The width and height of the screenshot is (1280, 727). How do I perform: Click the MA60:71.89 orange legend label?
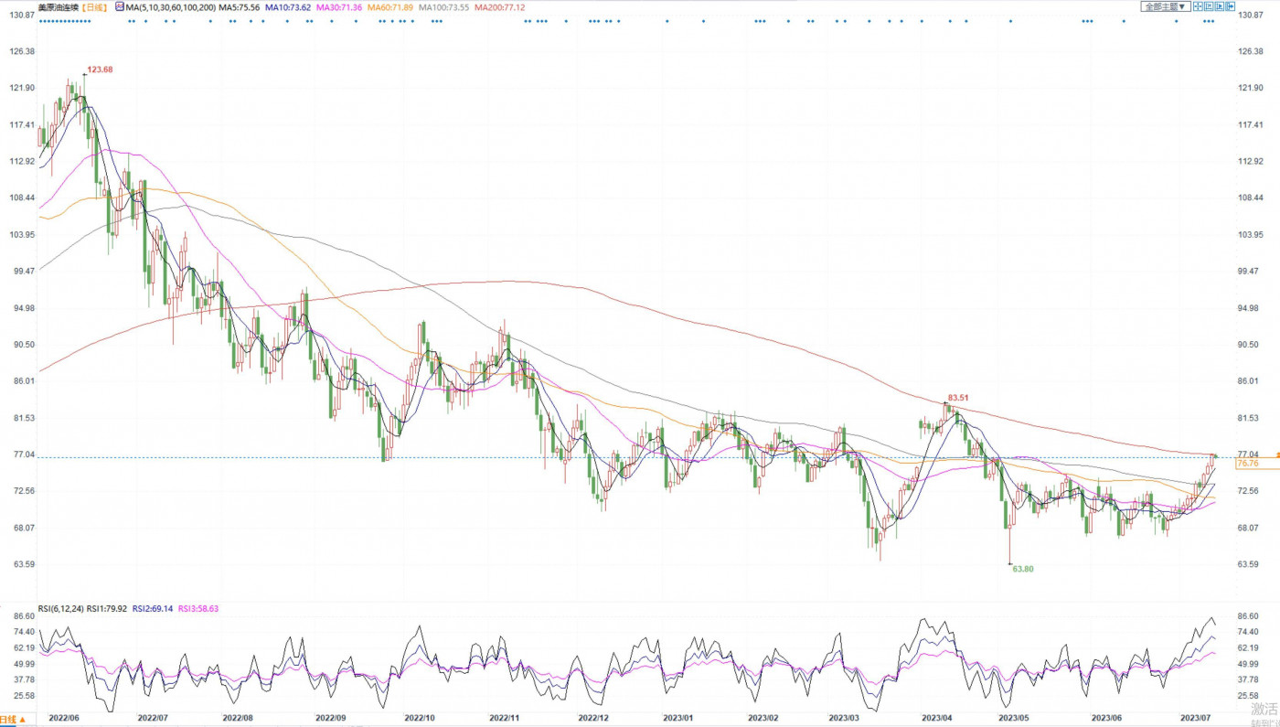[x=390, y=7]
